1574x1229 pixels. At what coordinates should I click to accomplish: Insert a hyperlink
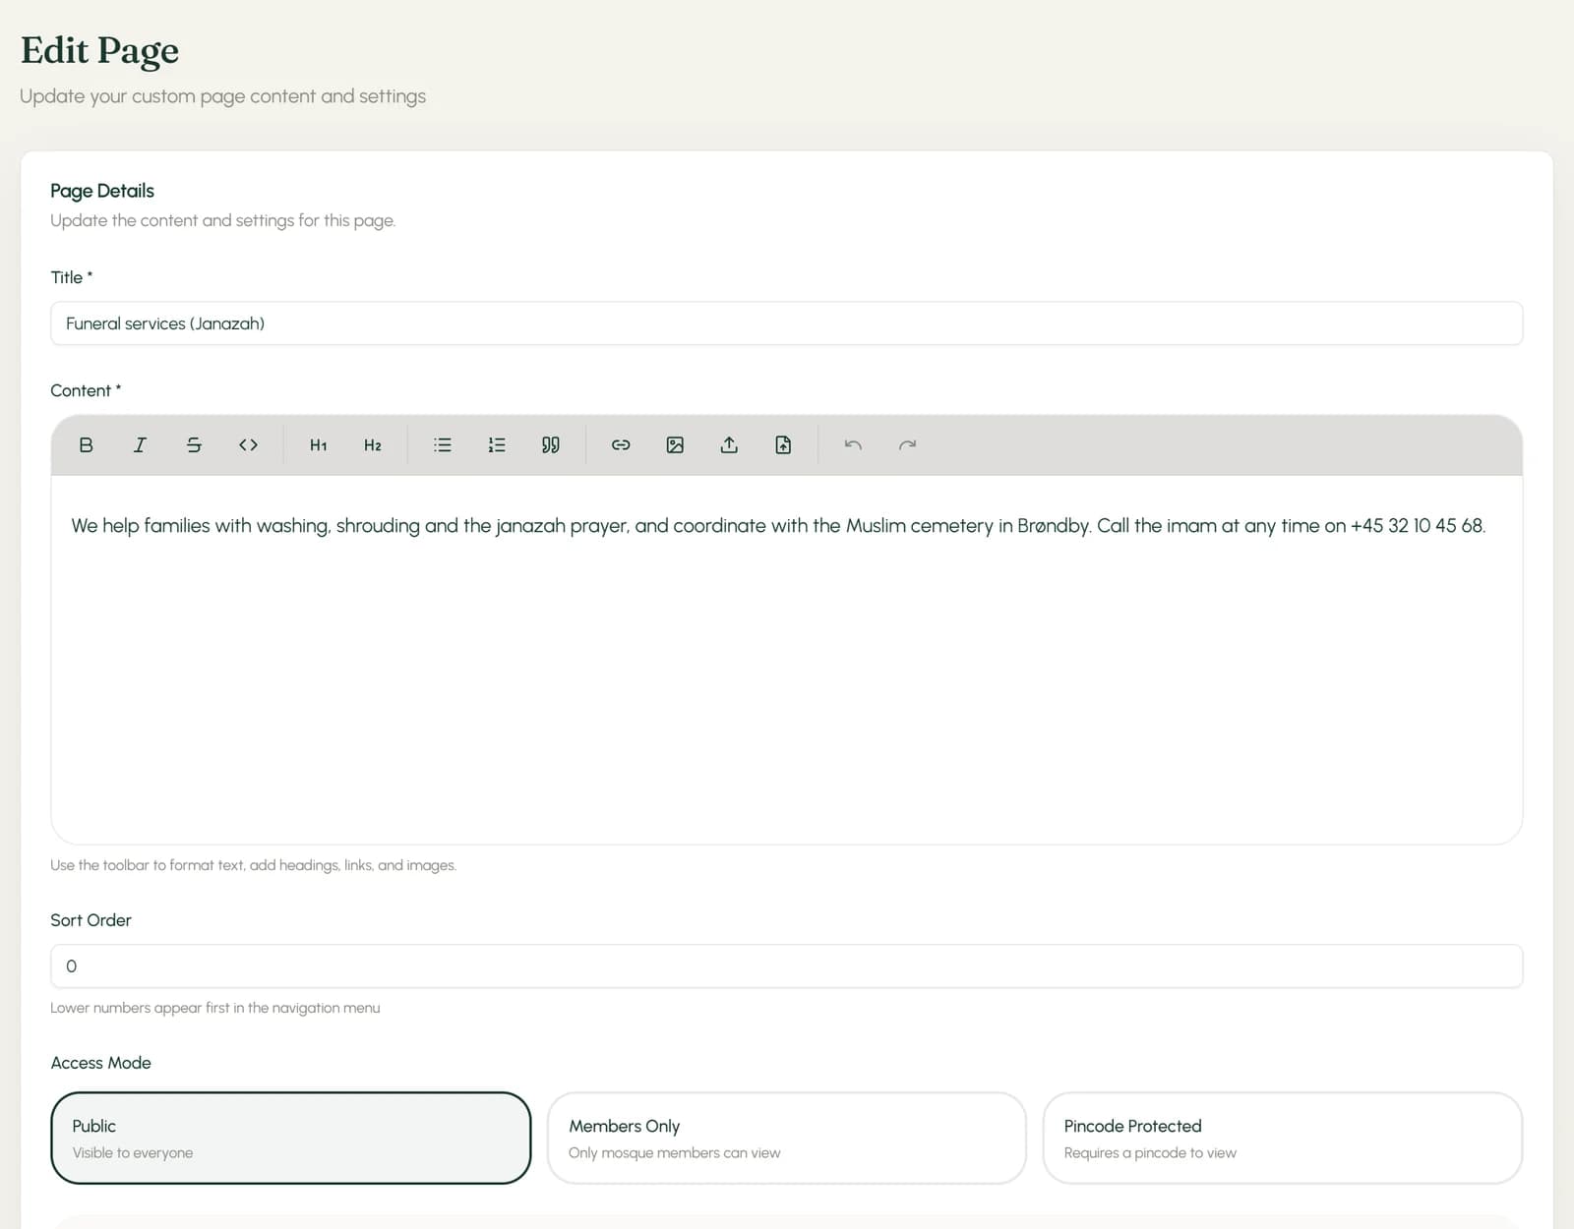pyautogui.click(x=621, y=445)
